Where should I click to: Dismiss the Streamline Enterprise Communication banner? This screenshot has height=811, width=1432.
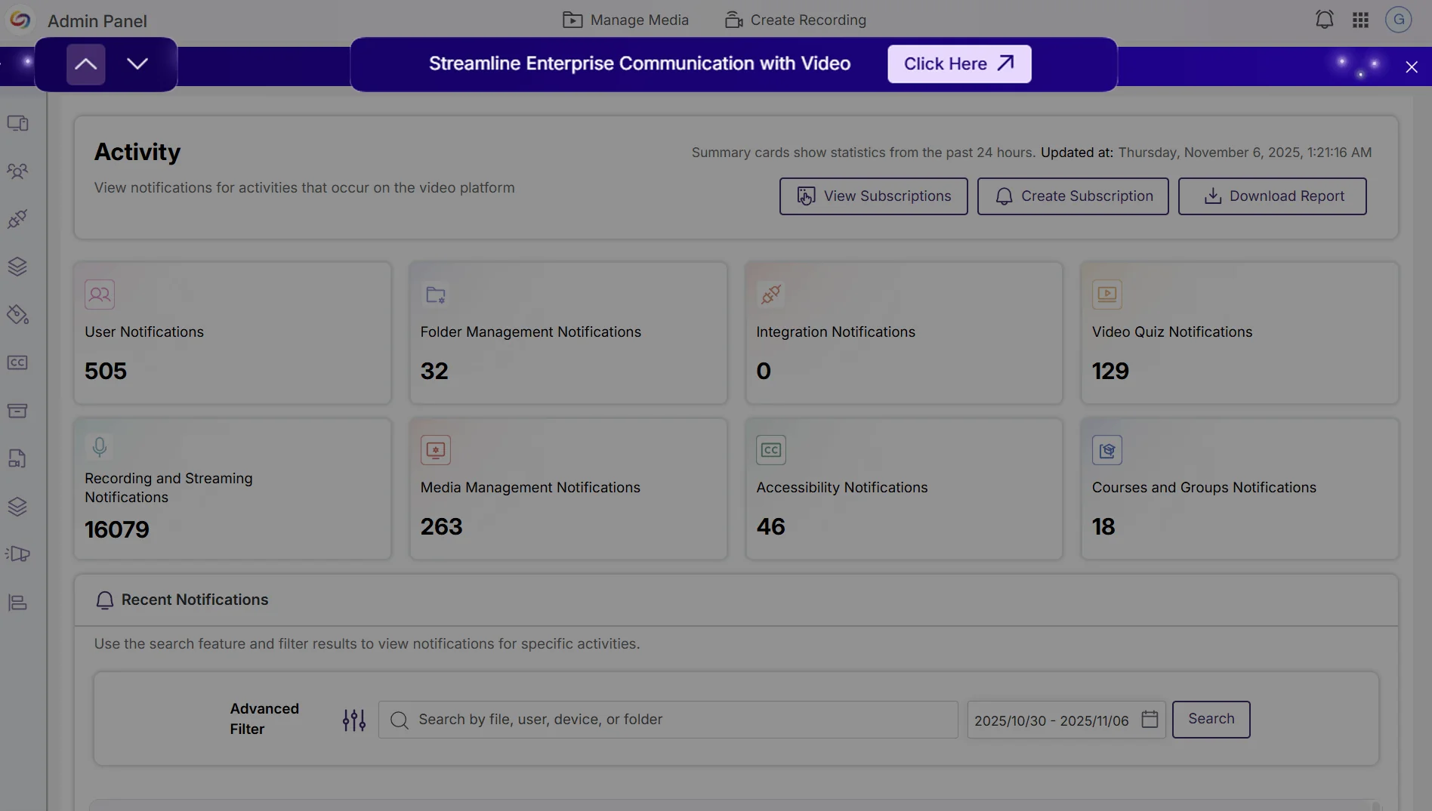point(1412,66)
